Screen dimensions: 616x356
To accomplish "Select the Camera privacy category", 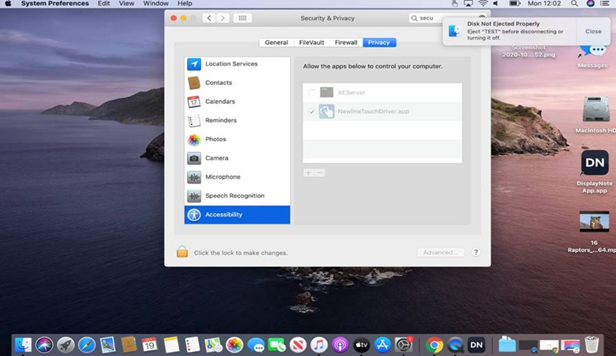I will click(x=217, y=158).
